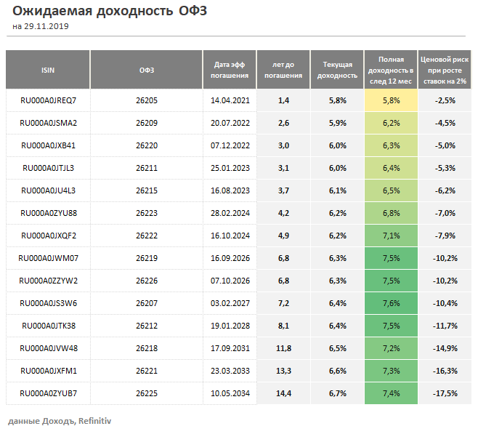Select maturity date 17.09.2031

tap(230, 348)
